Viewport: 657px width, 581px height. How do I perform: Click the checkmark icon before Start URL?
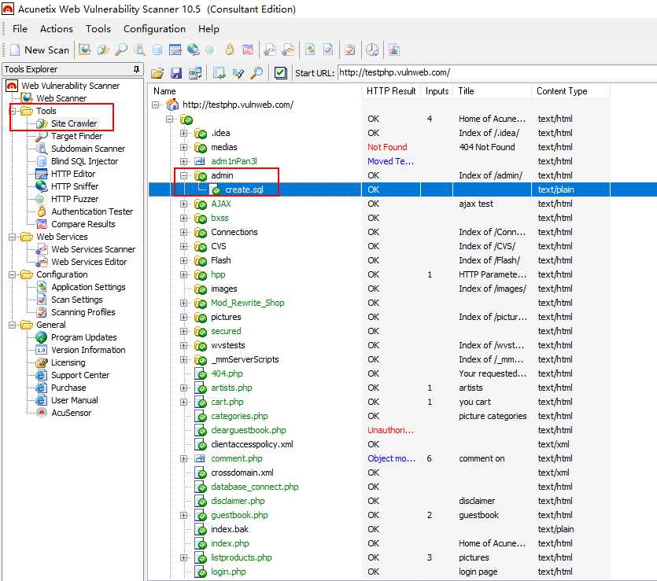[280, 73]
